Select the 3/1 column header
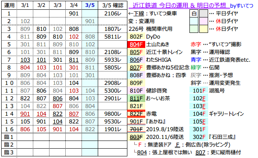This screenshot has width=258, height=158. (x=25, y=5)
